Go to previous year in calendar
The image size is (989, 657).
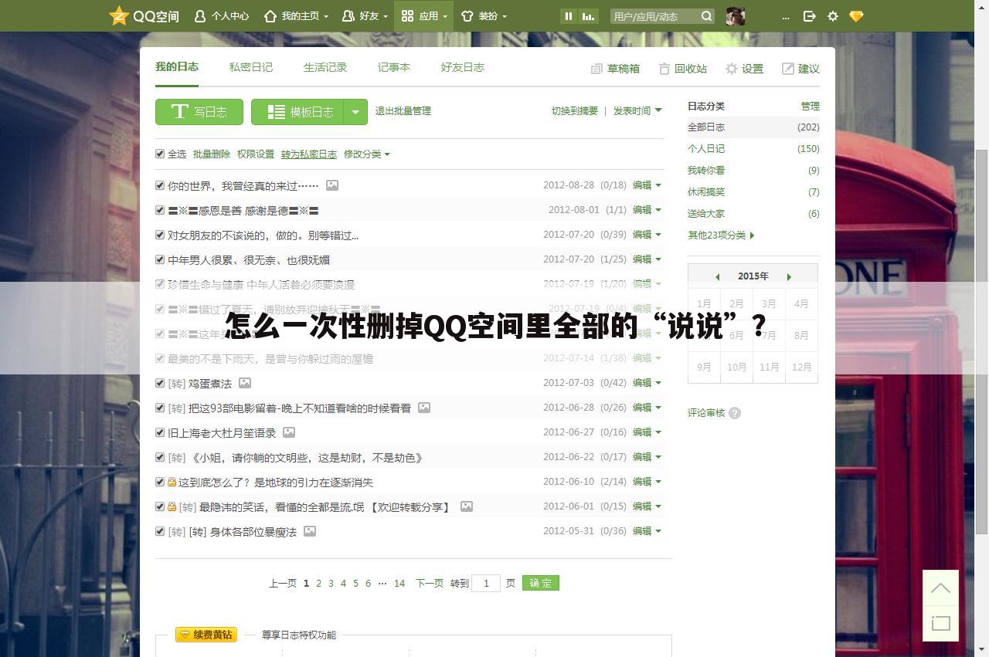pyautogui.click(x=717, y=276)
